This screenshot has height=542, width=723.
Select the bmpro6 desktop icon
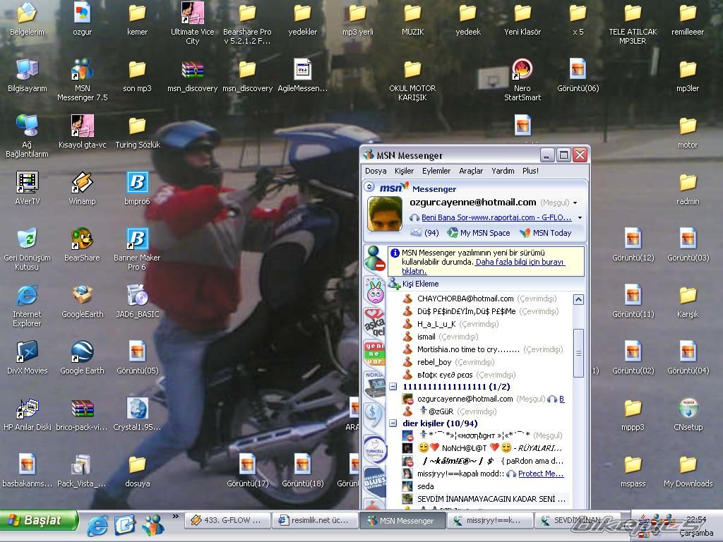click(137, 188)
